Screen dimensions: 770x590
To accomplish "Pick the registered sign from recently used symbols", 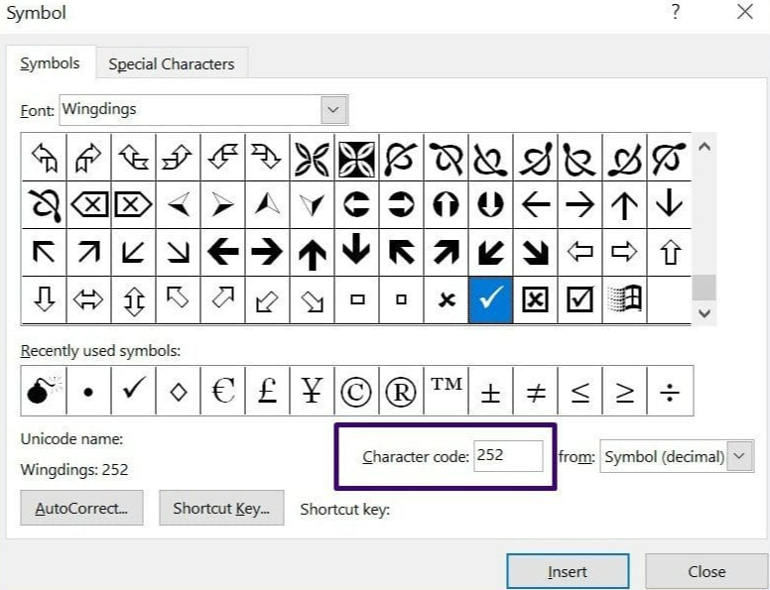I will click(401, 391).
